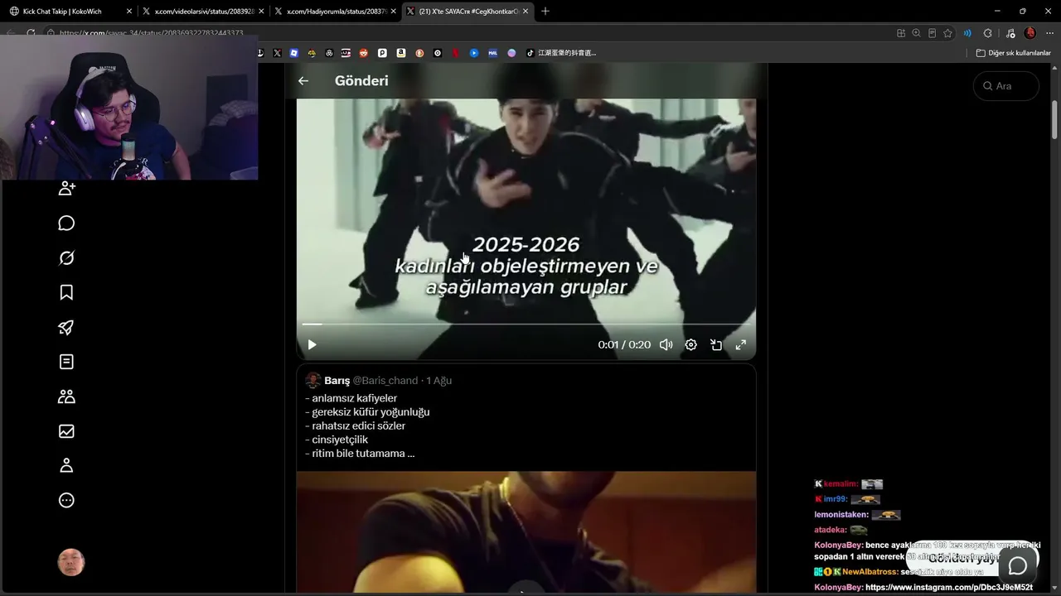Open the floating chat bubble button
The width and height of the screenshot is (1061, 596).
click(1018, 565)
